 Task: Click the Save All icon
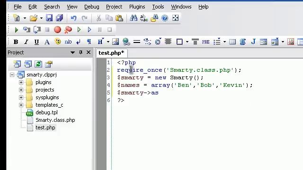[60, 18]
